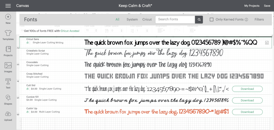The width and height of the screenshot is (274, 130).
Task: Click Crocodelo preview sample text
Action: click(148, 65)
